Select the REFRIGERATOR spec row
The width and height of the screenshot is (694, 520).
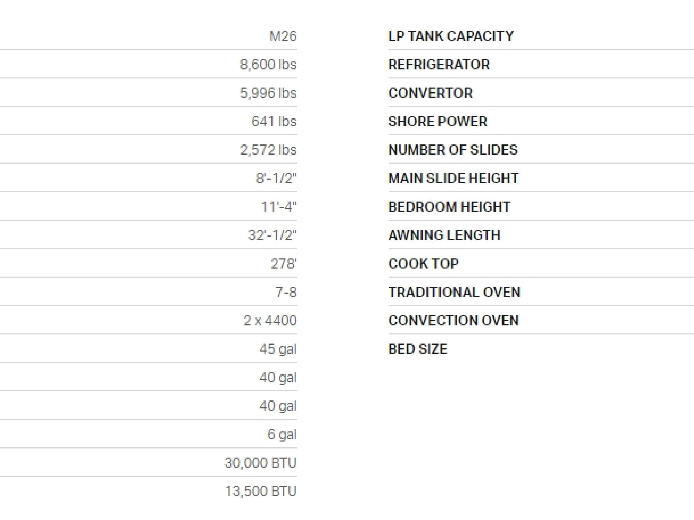(x=541, y=64)
